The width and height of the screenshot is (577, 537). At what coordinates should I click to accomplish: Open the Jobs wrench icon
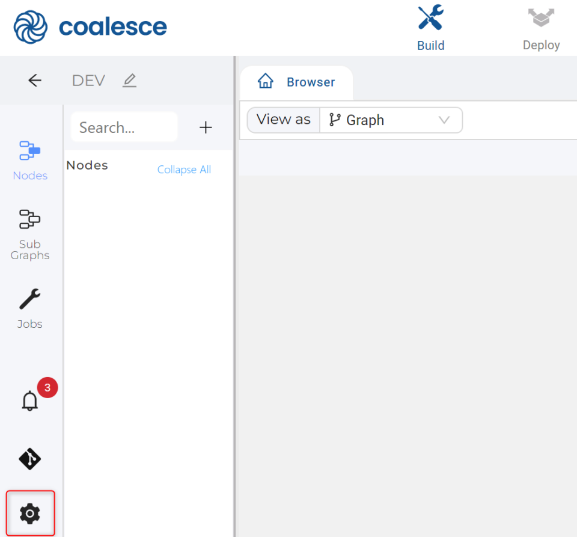29,298
